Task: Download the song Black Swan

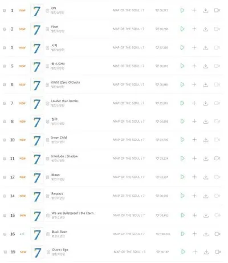Action: 206,234
